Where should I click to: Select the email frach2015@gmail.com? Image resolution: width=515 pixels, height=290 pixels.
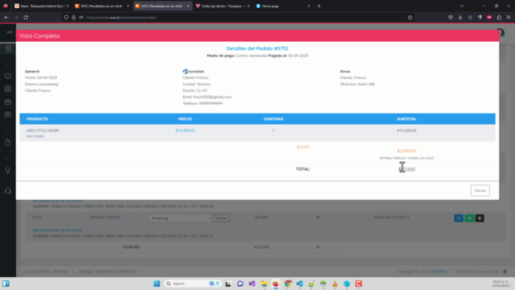(x=212, y=97)
